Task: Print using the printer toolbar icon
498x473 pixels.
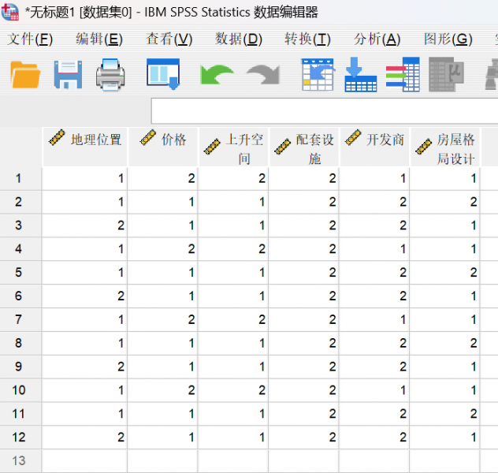Action: (x=110, y=75)
